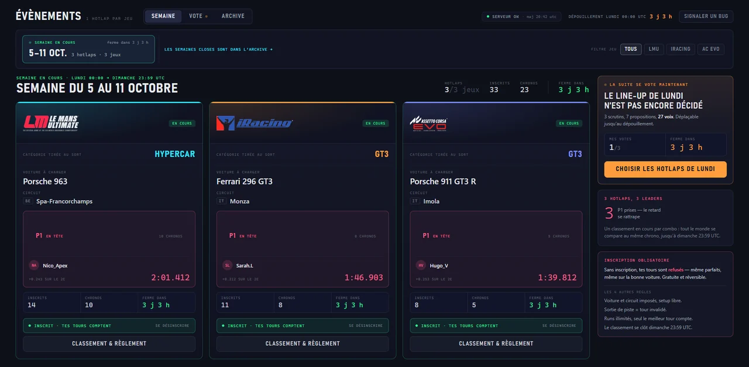Click Hugo_V's HV avatar
Image resolution: width=749 pixels, height=367 pixels.
[421, 265]
